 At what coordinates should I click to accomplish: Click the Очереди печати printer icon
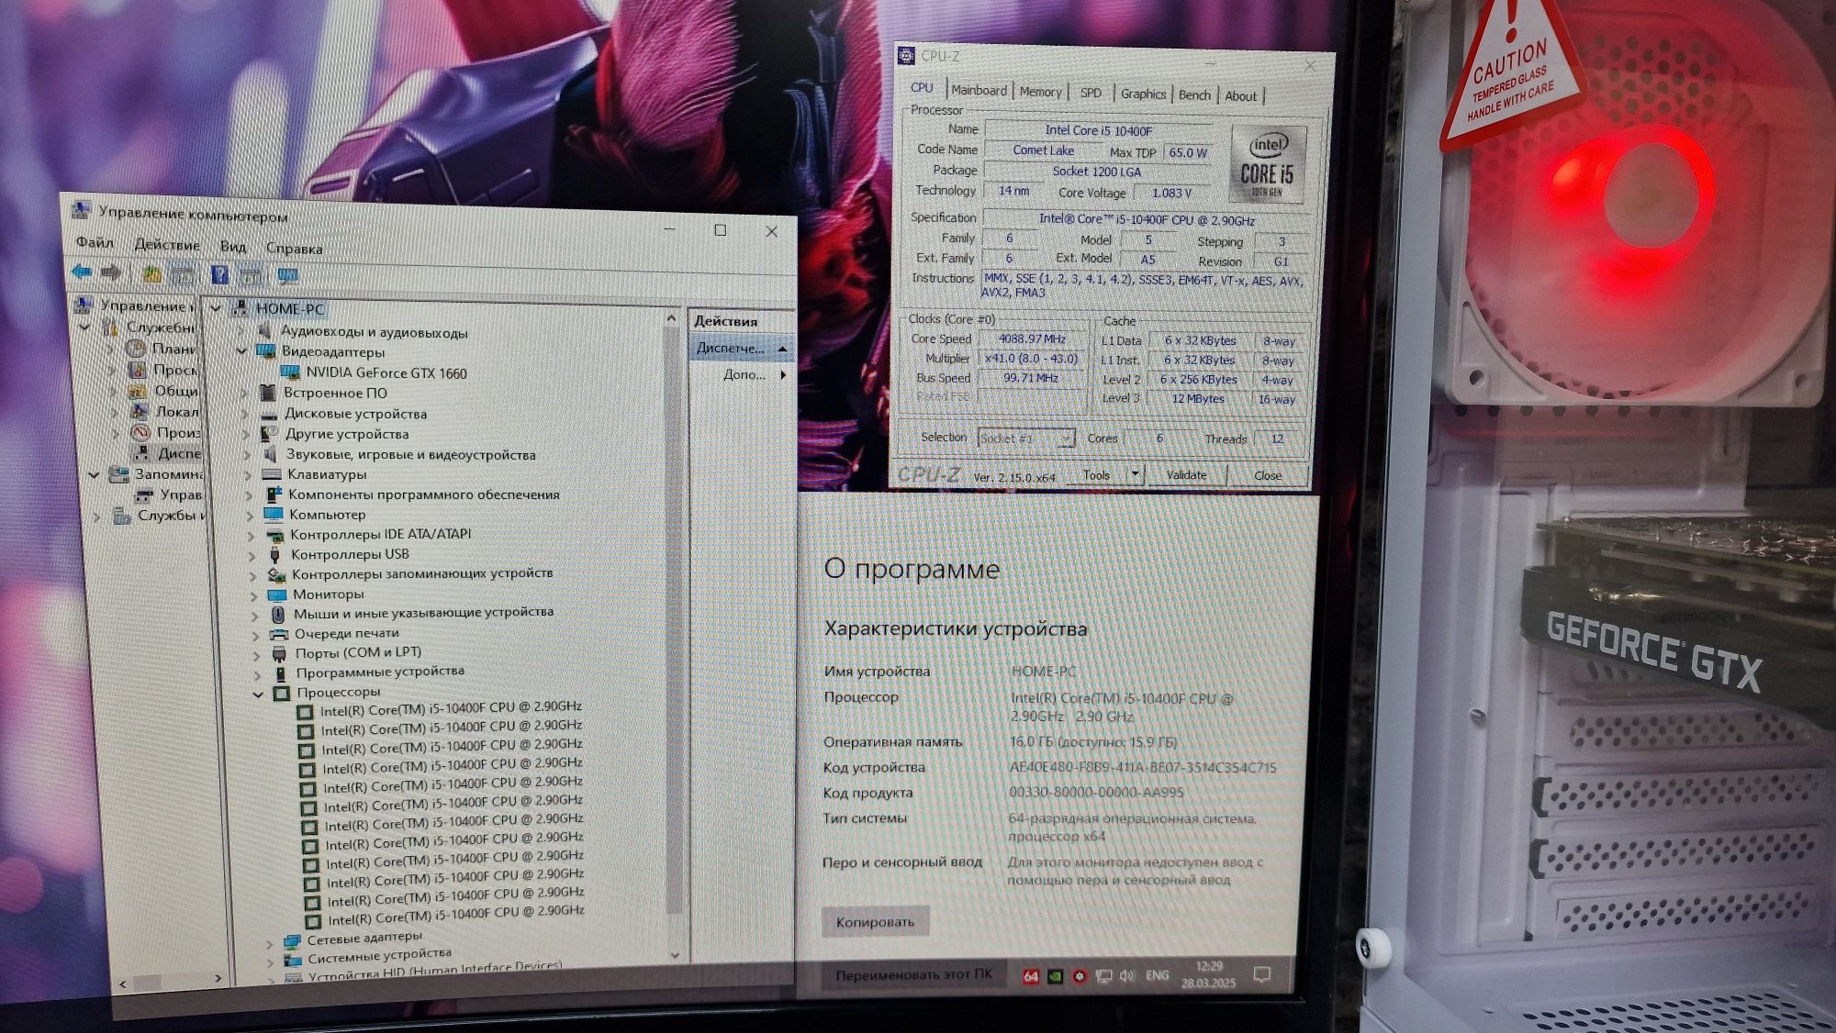[x=279, y=634]
